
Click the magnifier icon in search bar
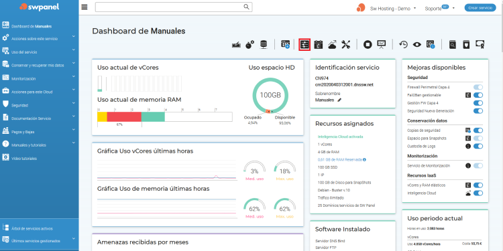coord(246,7)
